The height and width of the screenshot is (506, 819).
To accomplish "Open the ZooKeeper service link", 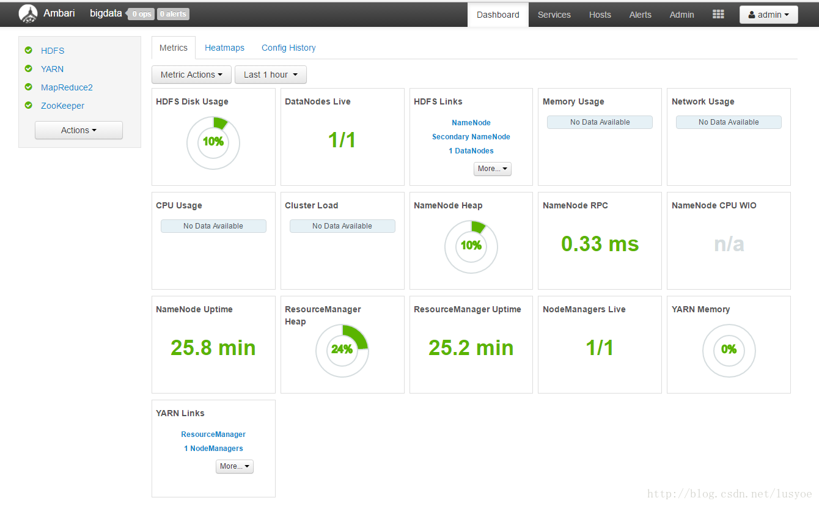I will [x=62, y=106].
